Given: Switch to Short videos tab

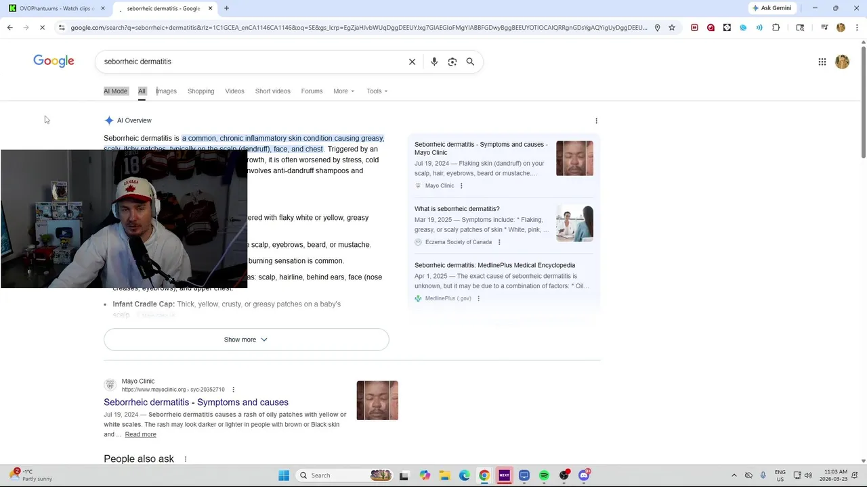Looking at the screenshot, I should [x=272, y=91].
